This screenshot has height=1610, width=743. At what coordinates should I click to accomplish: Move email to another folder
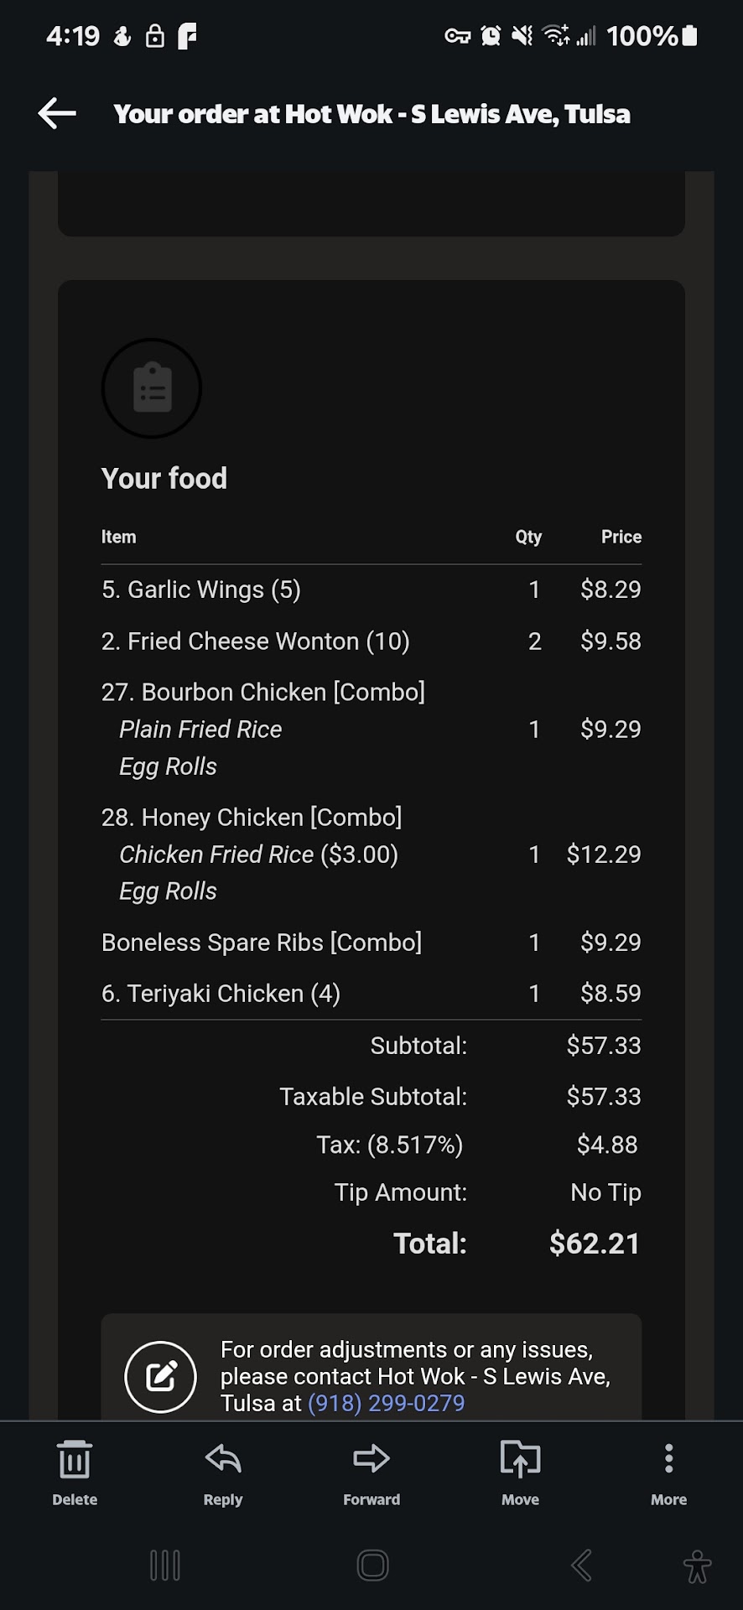(x=520, y=1472)
